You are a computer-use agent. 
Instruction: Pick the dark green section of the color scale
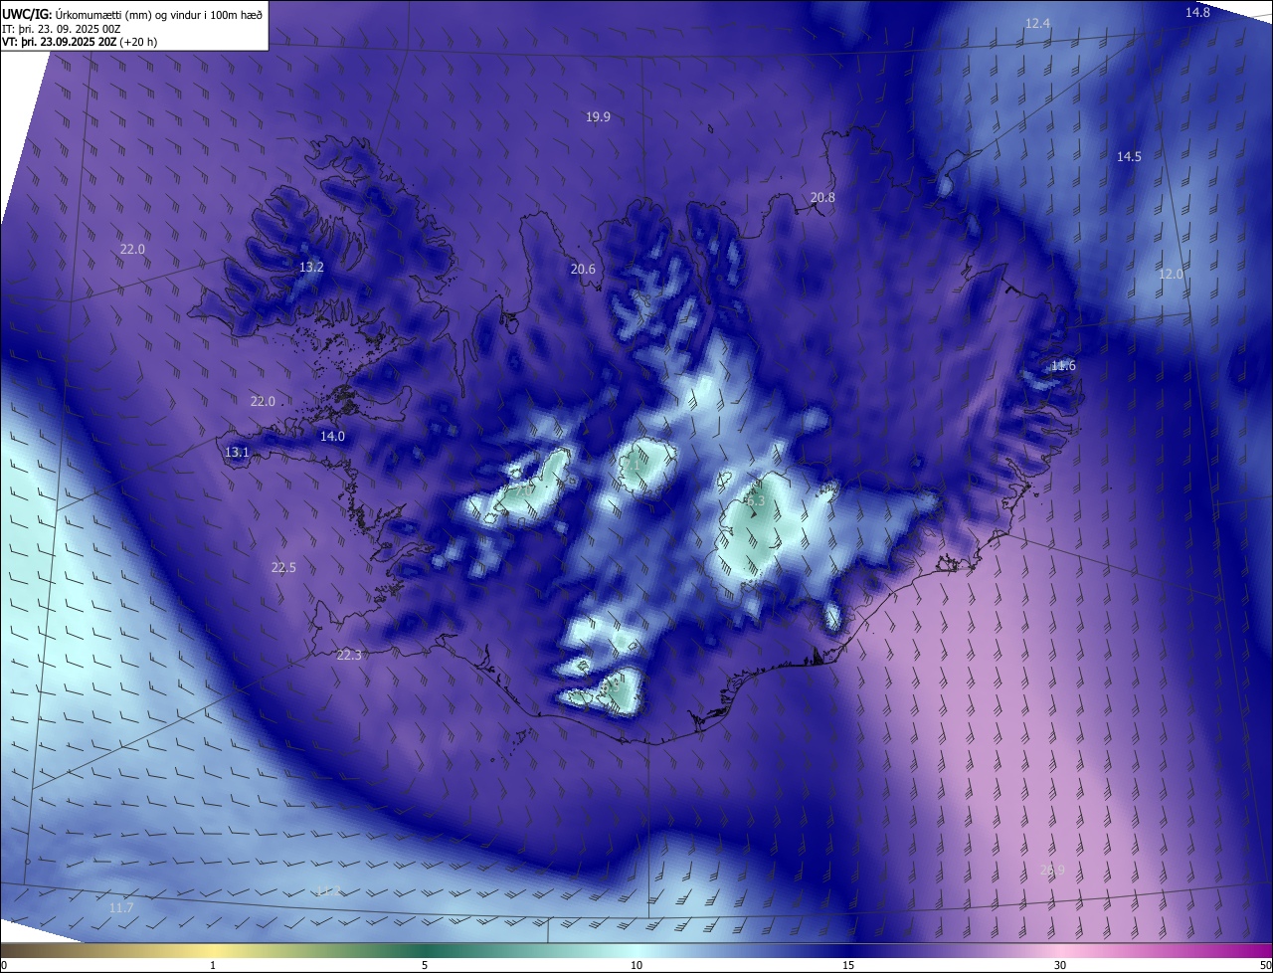tap(425, 950)
